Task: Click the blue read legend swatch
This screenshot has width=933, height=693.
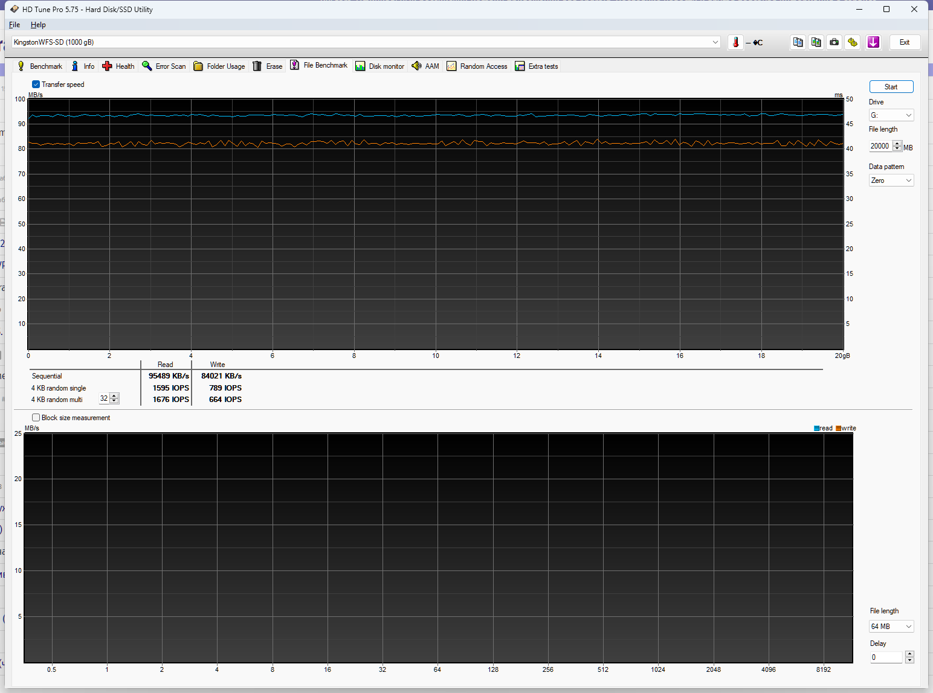Action: 817,429
